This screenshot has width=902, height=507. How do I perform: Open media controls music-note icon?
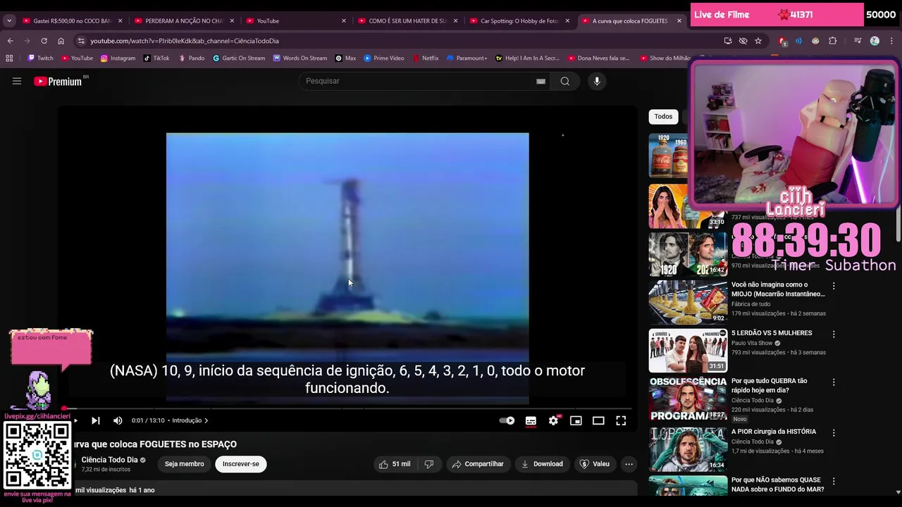(858, 41)
